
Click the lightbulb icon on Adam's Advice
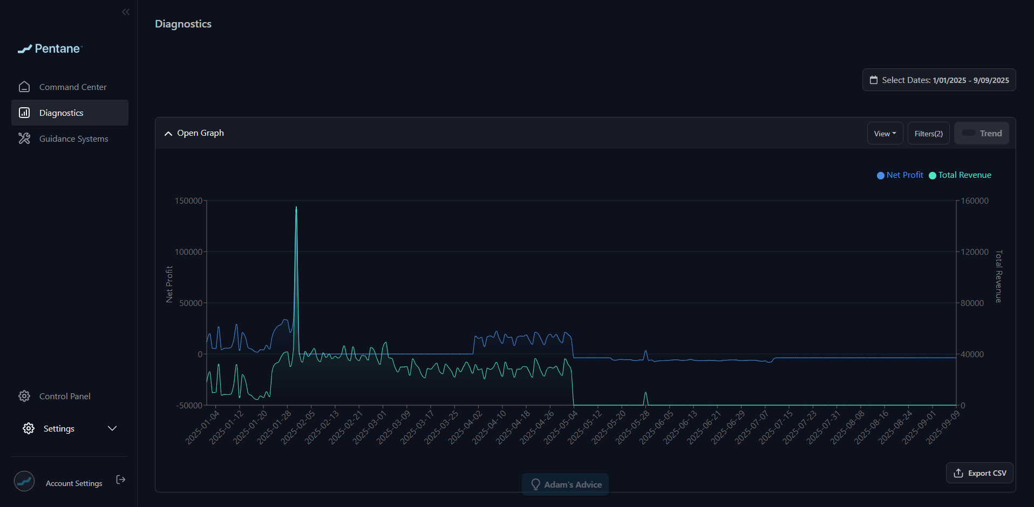point(536,484)
